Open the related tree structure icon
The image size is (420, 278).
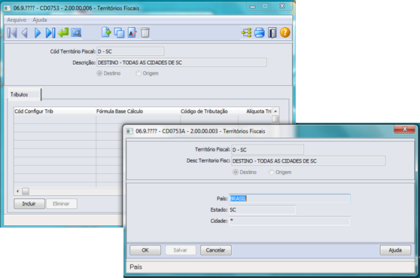246,32
